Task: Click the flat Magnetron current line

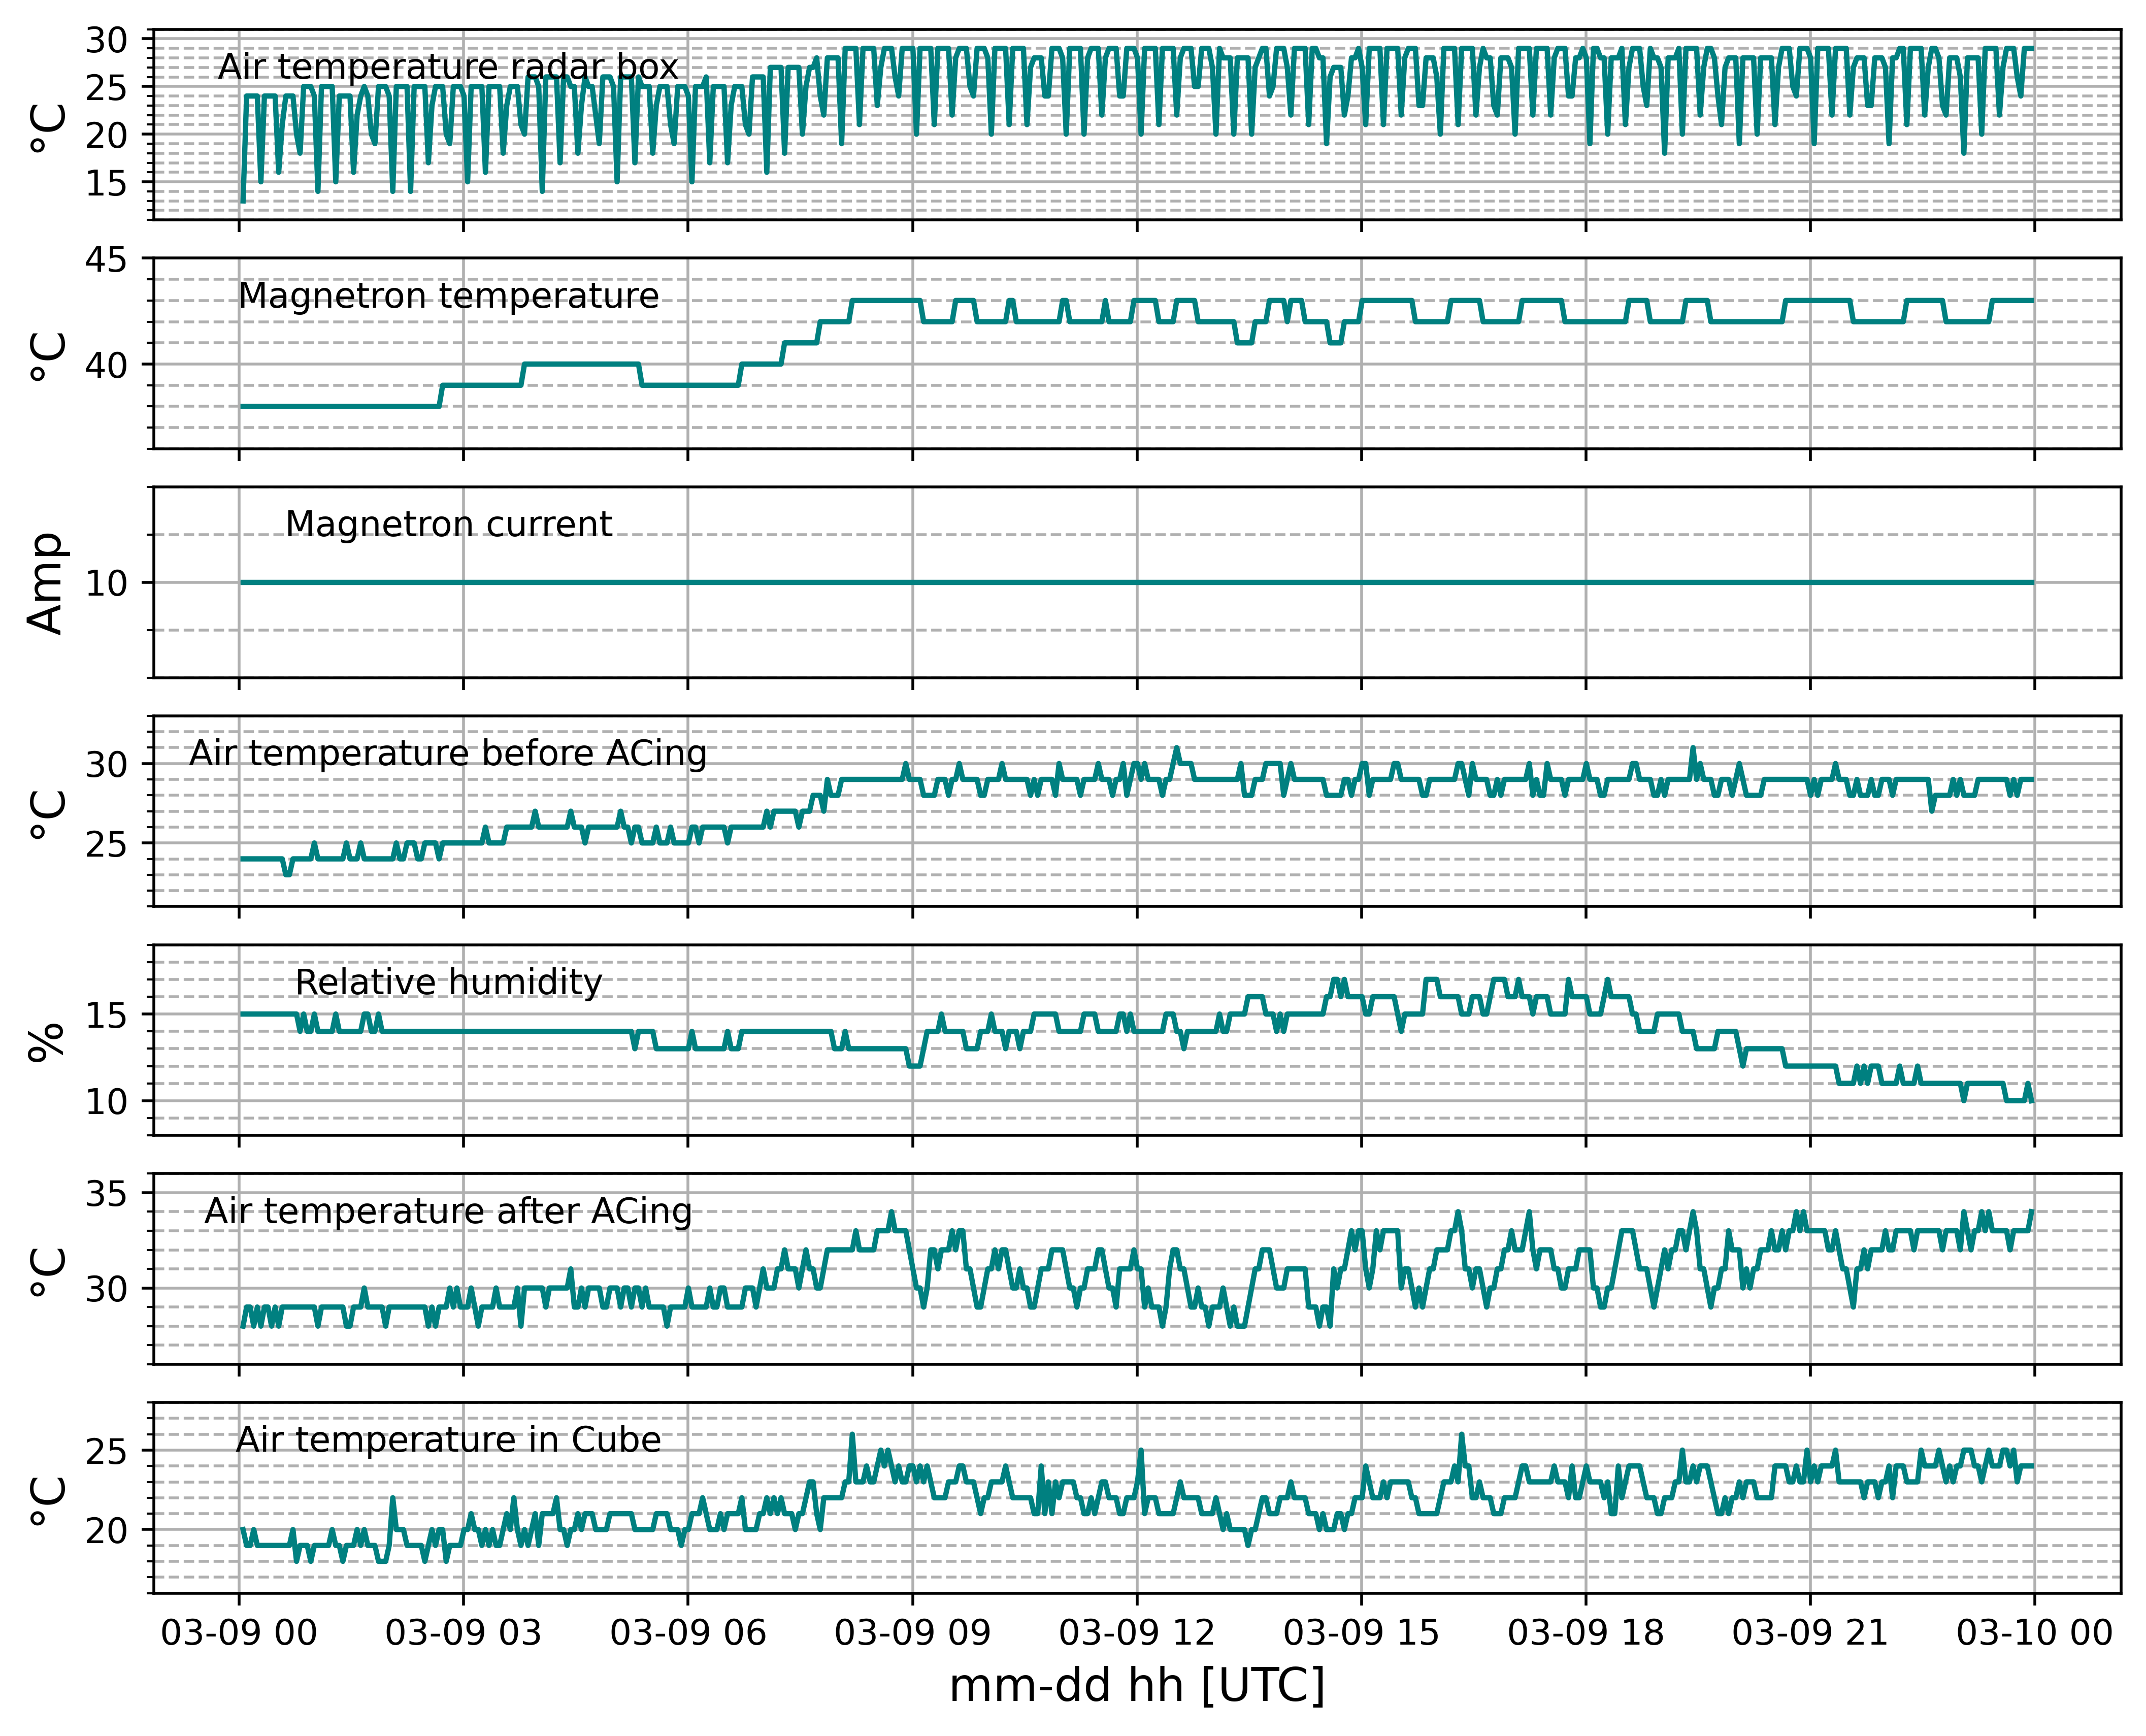Action: (x=1137, y=582)
